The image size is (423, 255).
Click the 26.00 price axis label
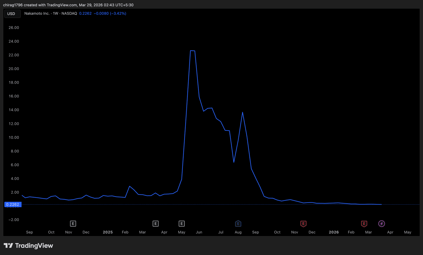14,28
